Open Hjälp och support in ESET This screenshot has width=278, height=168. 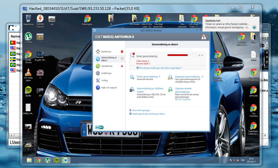coord(109,87)
